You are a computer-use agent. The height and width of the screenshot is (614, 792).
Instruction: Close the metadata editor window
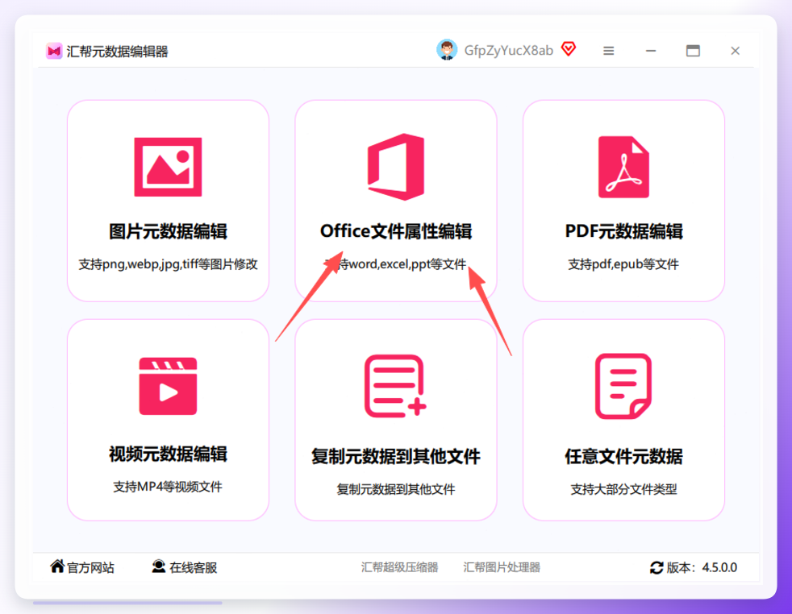point(735,51)
